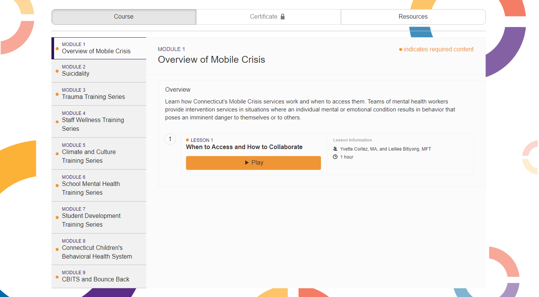Open Module 3 Trauma Training Series
The height and width of the screenshot is (297, 539).
coord(99,94)
